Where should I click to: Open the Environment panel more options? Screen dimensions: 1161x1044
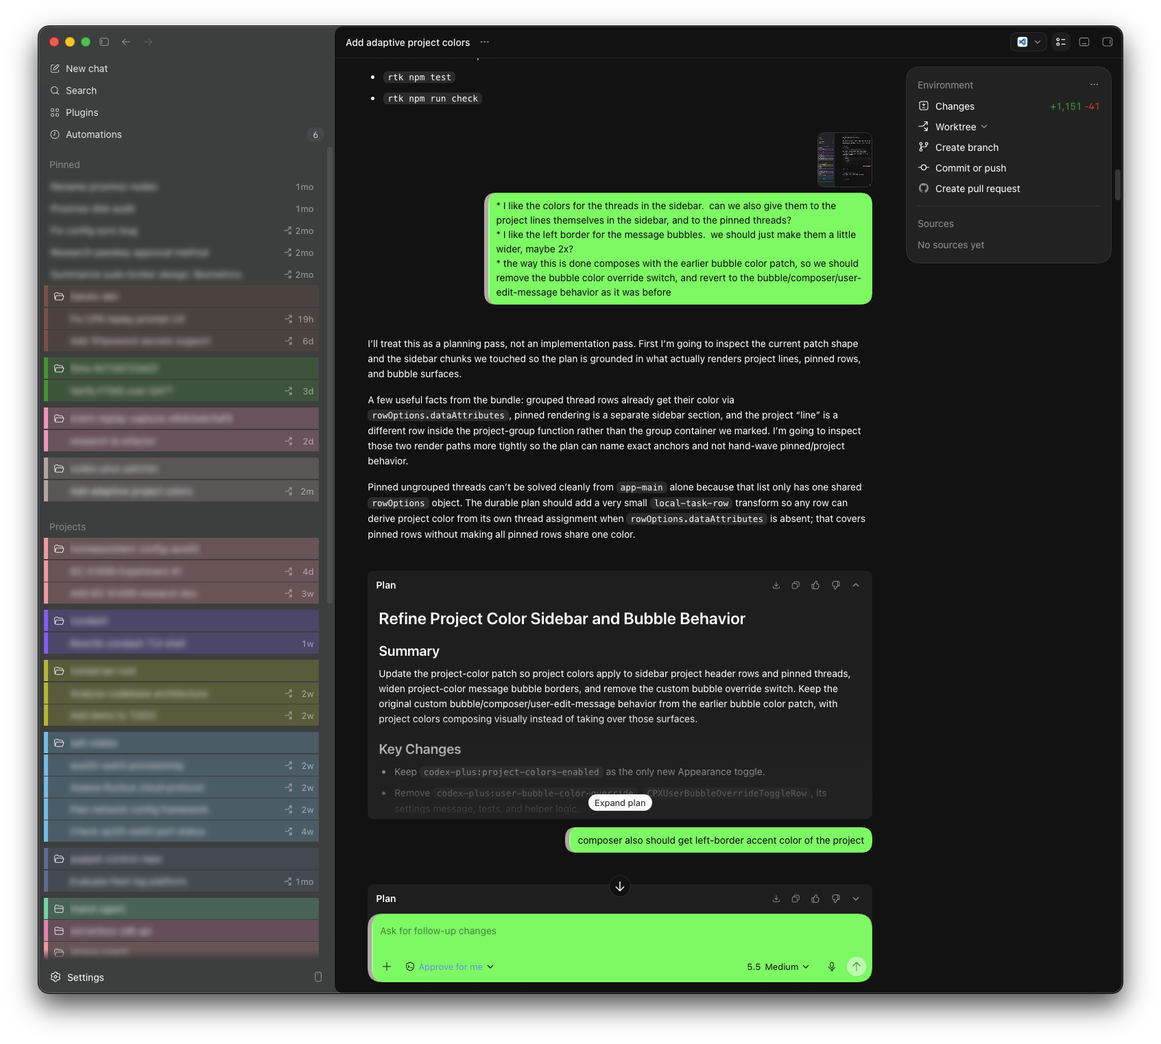1094,85
